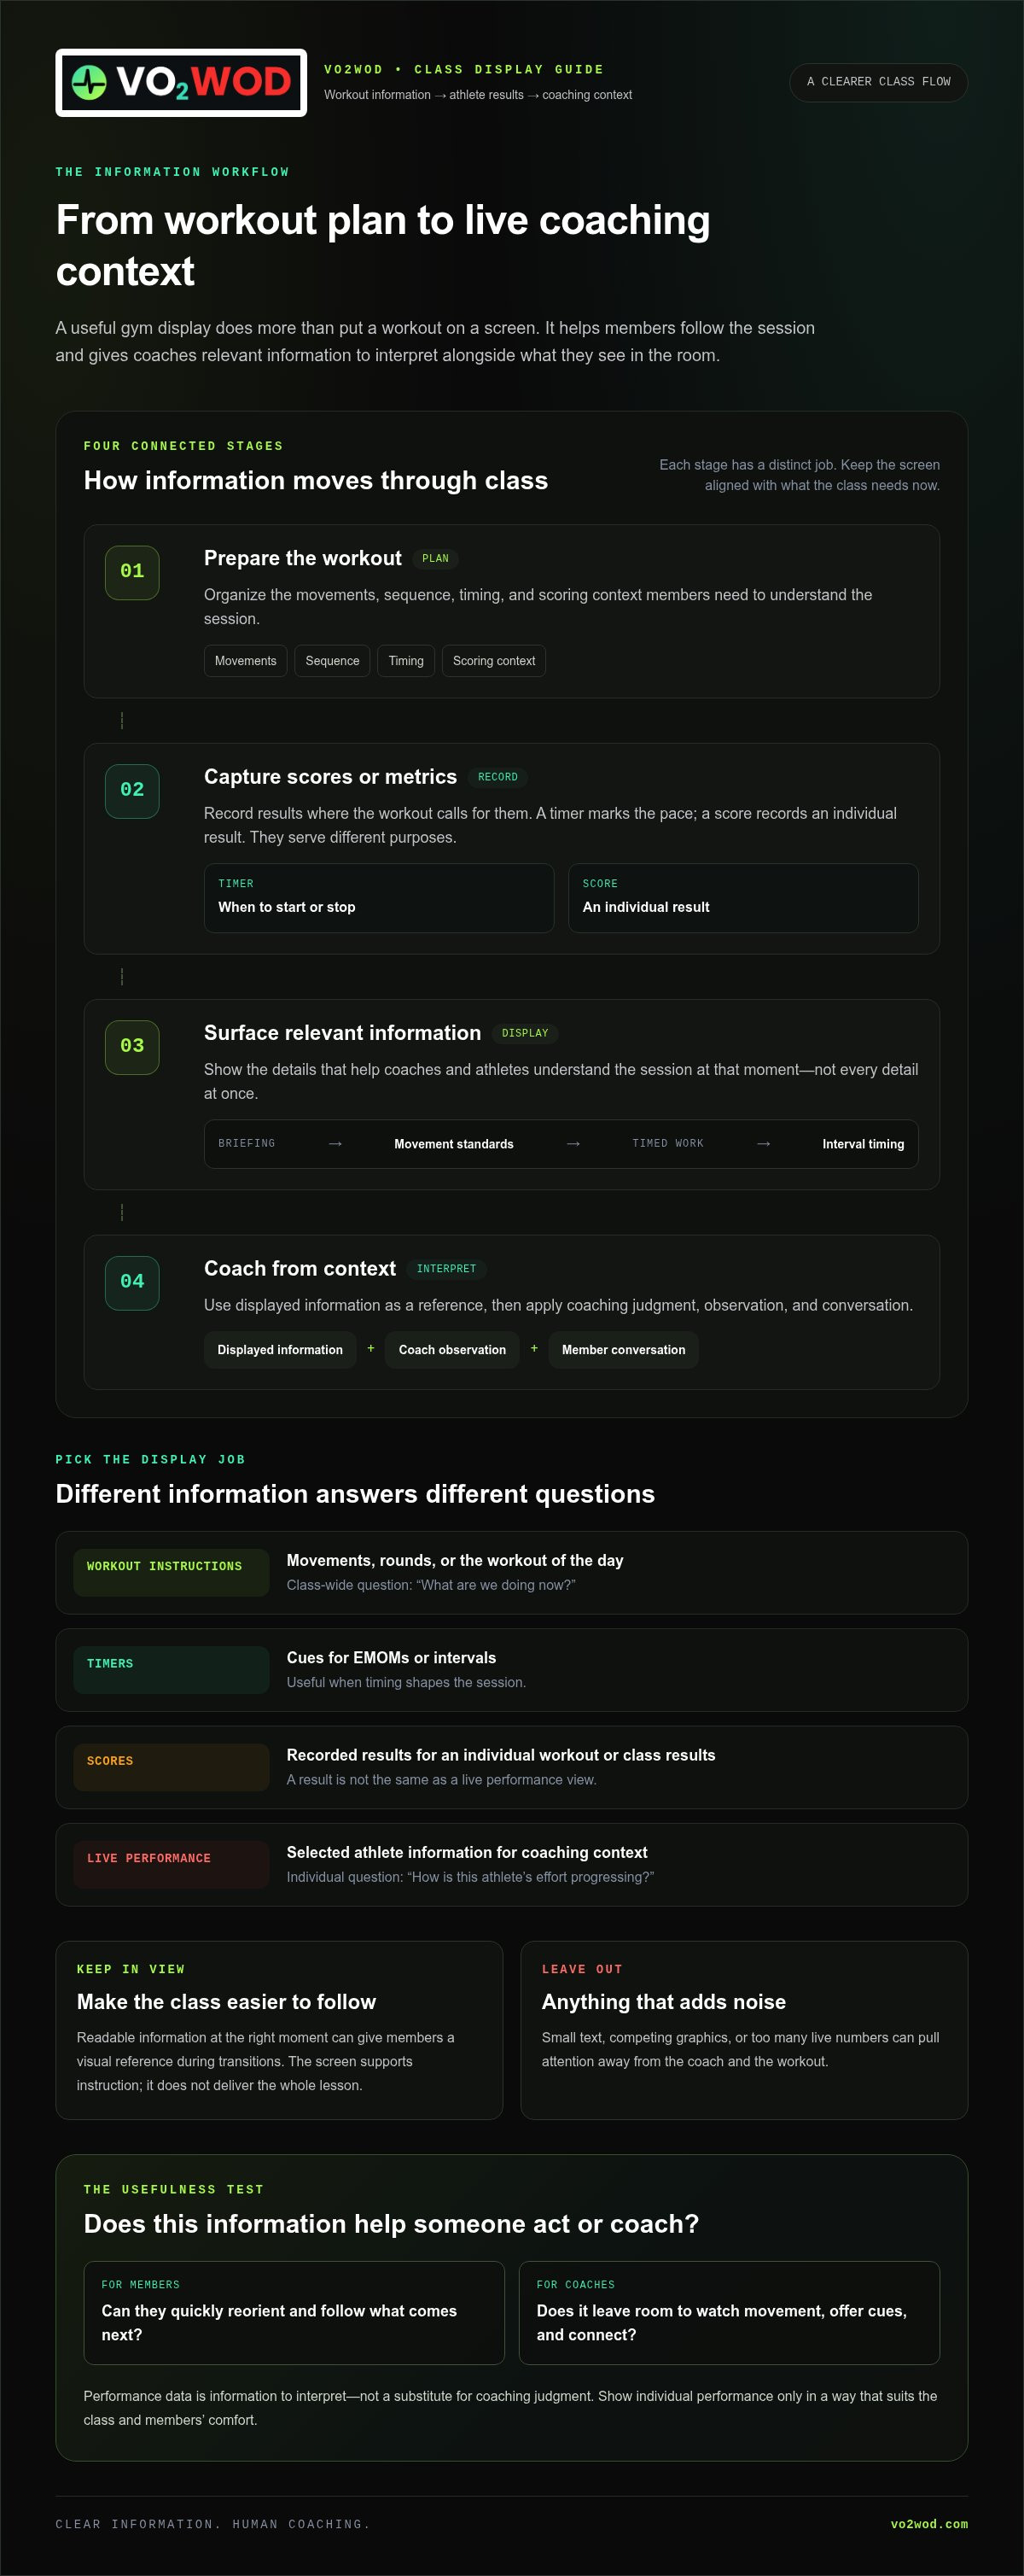Select the Timing chip under Prepare the workout
This screenshot has width=1024, height=2576.
click(405, 661)
